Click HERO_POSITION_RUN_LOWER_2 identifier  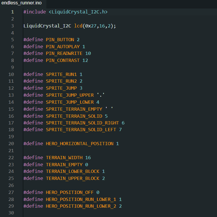(81, 206)
